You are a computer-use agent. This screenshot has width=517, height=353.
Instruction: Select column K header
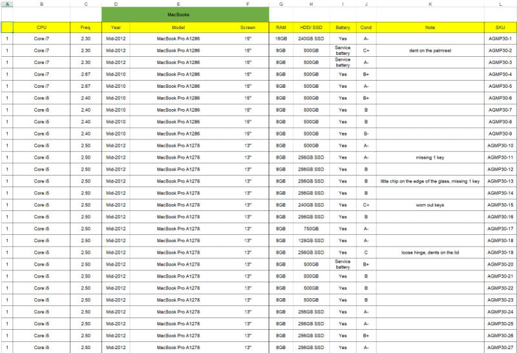pos(430,4)
